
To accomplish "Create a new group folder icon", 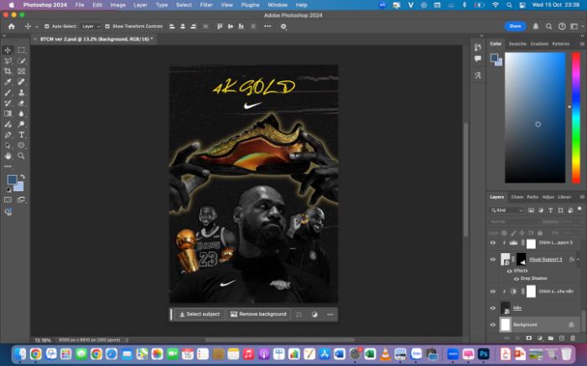I will (x=550, y=338).
